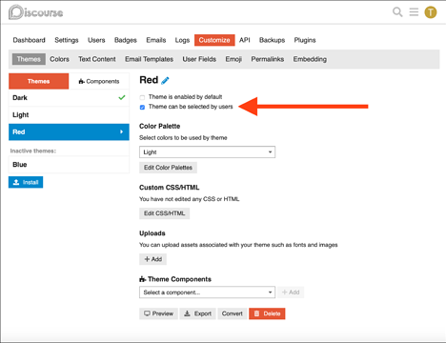Click the Add button beside component dropdown
Image resolution: width=446 pixels, height=343 pixels.
coord(291,293)
